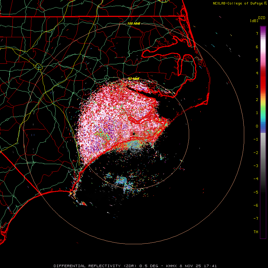Image resolution: width=268 pixels, height=268 pixels.
Task: Click the [dB] unit label
Action: pyautogui.click(x=254, y=21)
